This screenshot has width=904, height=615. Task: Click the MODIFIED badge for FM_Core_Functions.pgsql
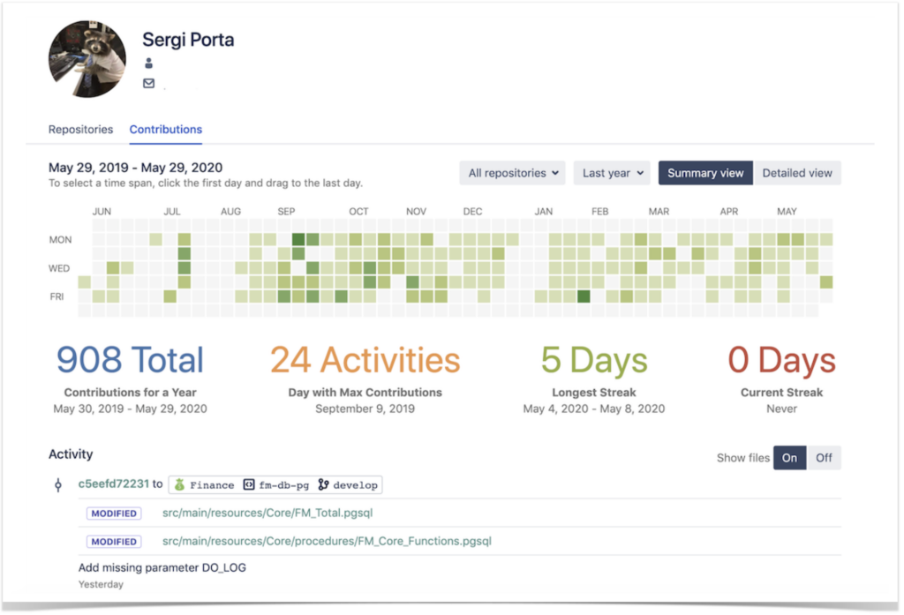pos(114,539)
